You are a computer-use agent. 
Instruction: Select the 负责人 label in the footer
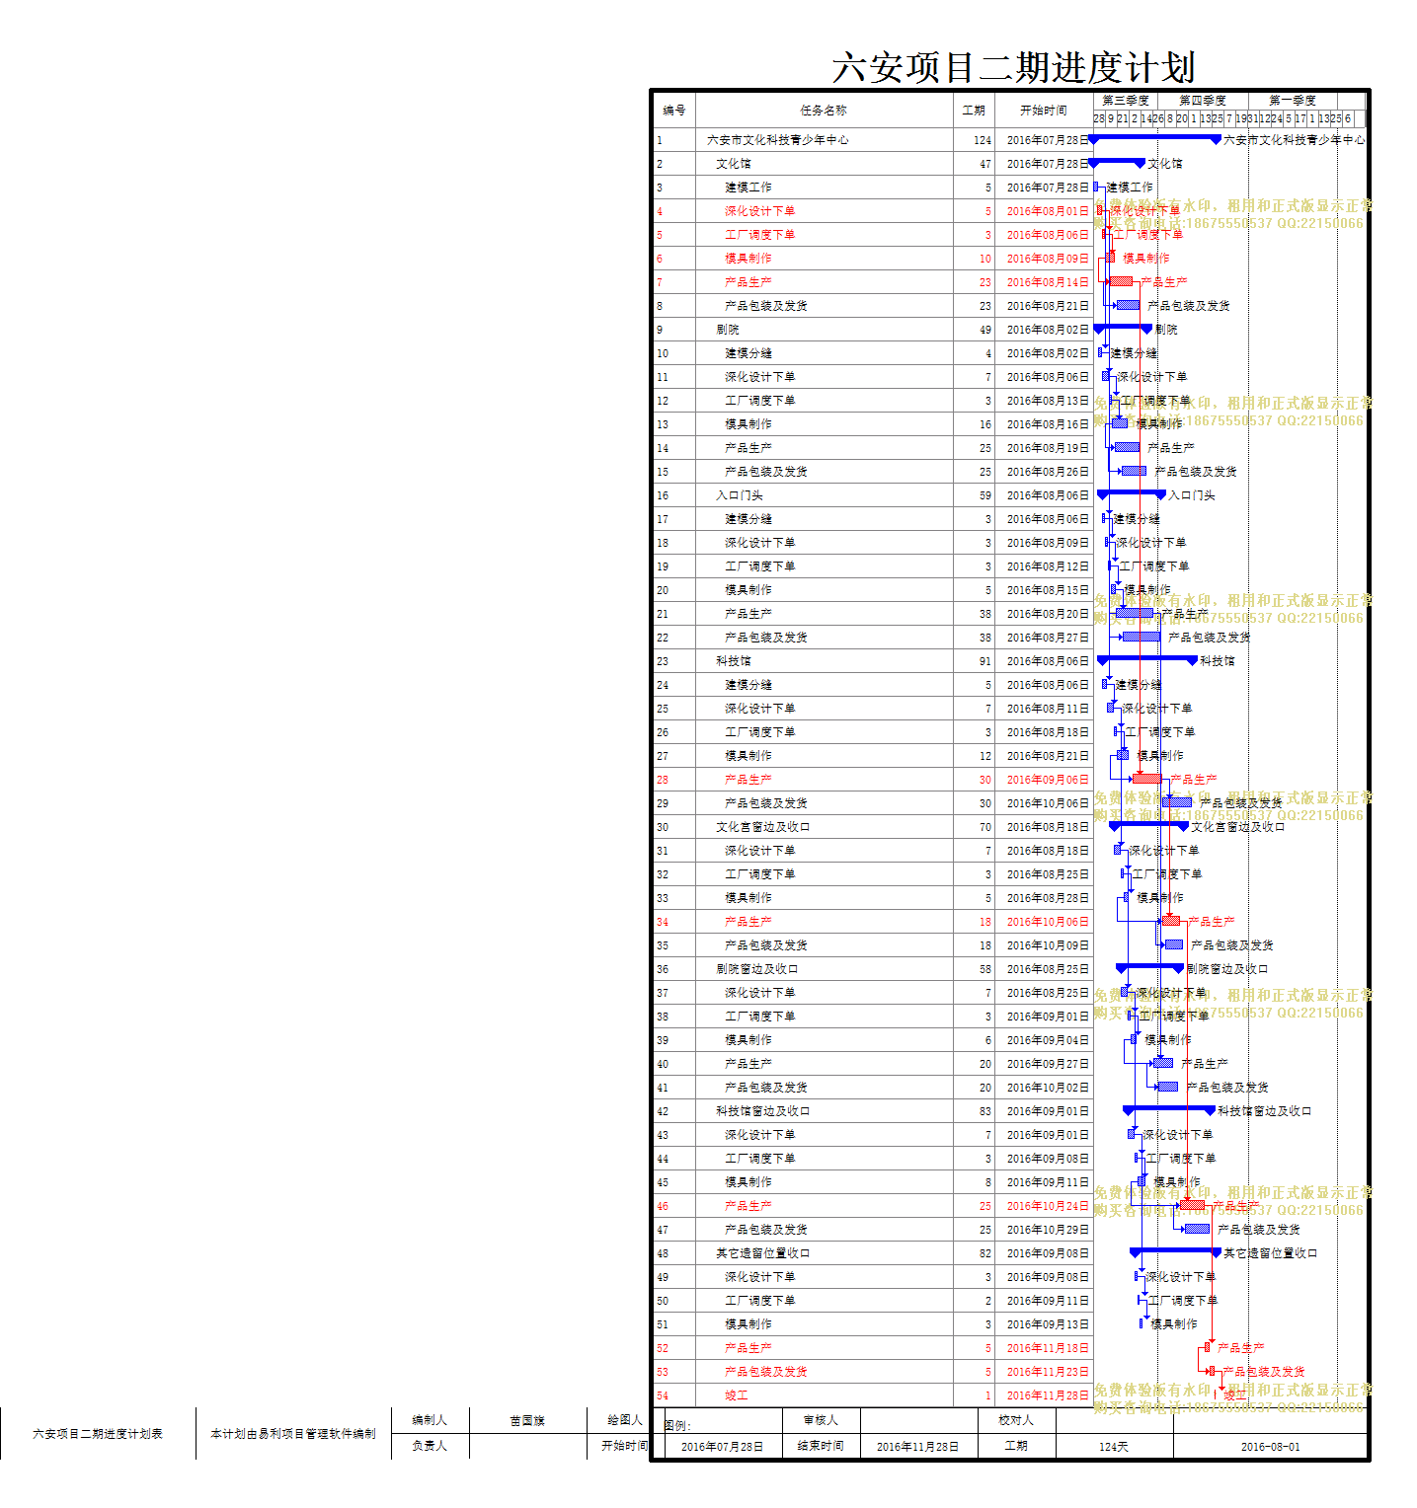pos(430,1446)
